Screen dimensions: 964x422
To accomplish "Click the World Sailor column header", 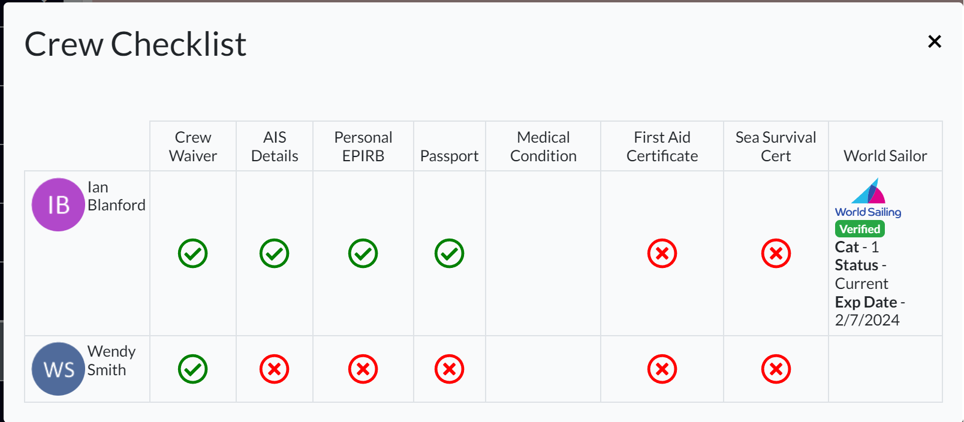I will [885, 156].
